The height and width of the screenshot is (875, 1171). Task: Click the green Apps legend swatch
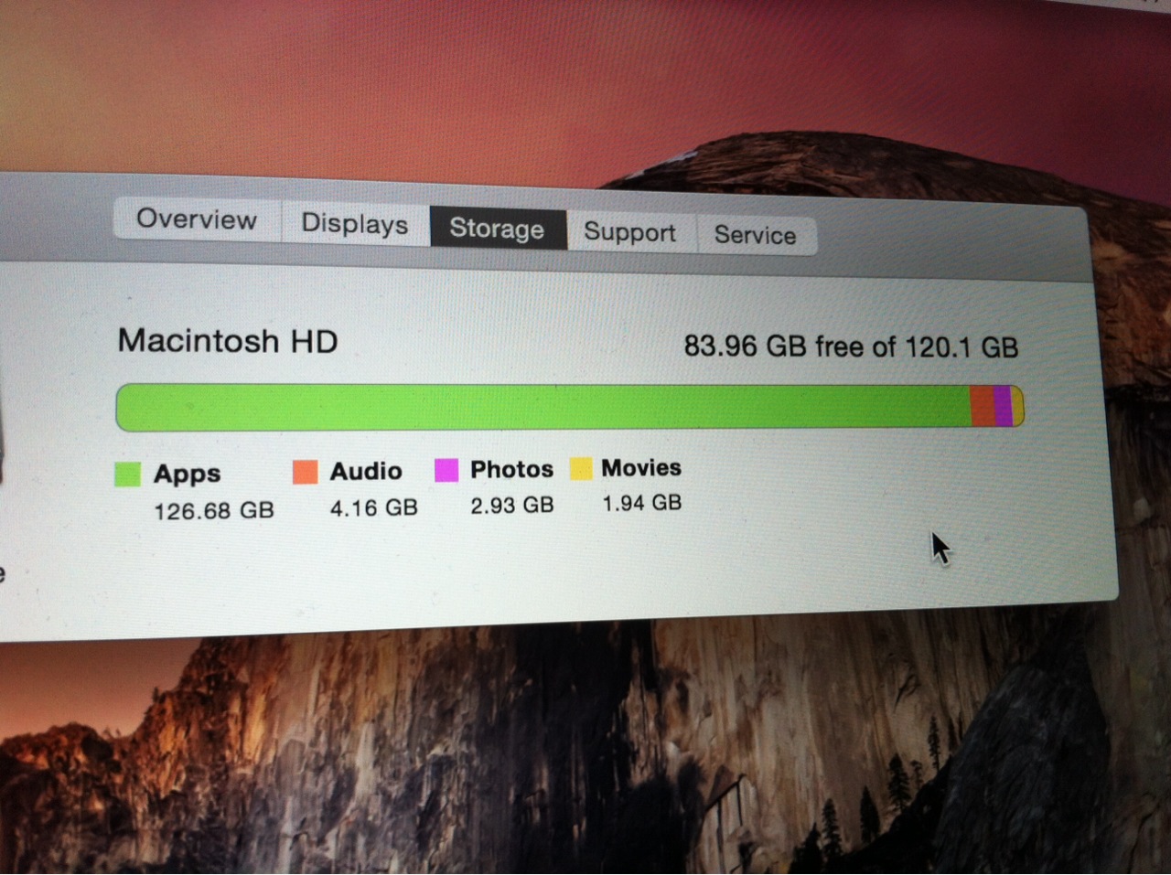[x=128, y=474]
